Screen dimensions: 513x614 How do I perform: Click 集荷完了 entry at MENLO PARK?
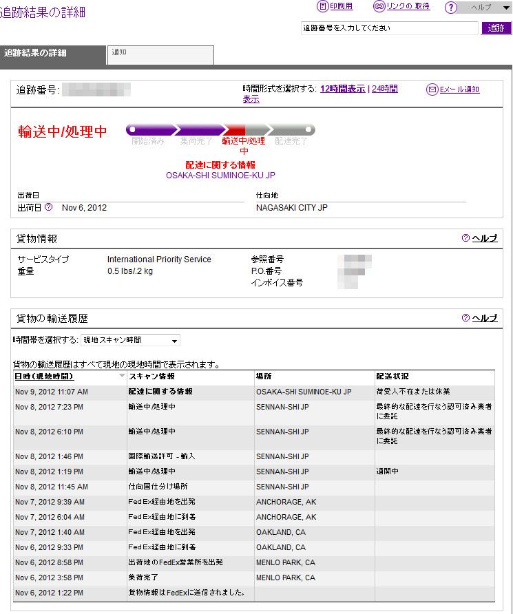tap(143, 578)
